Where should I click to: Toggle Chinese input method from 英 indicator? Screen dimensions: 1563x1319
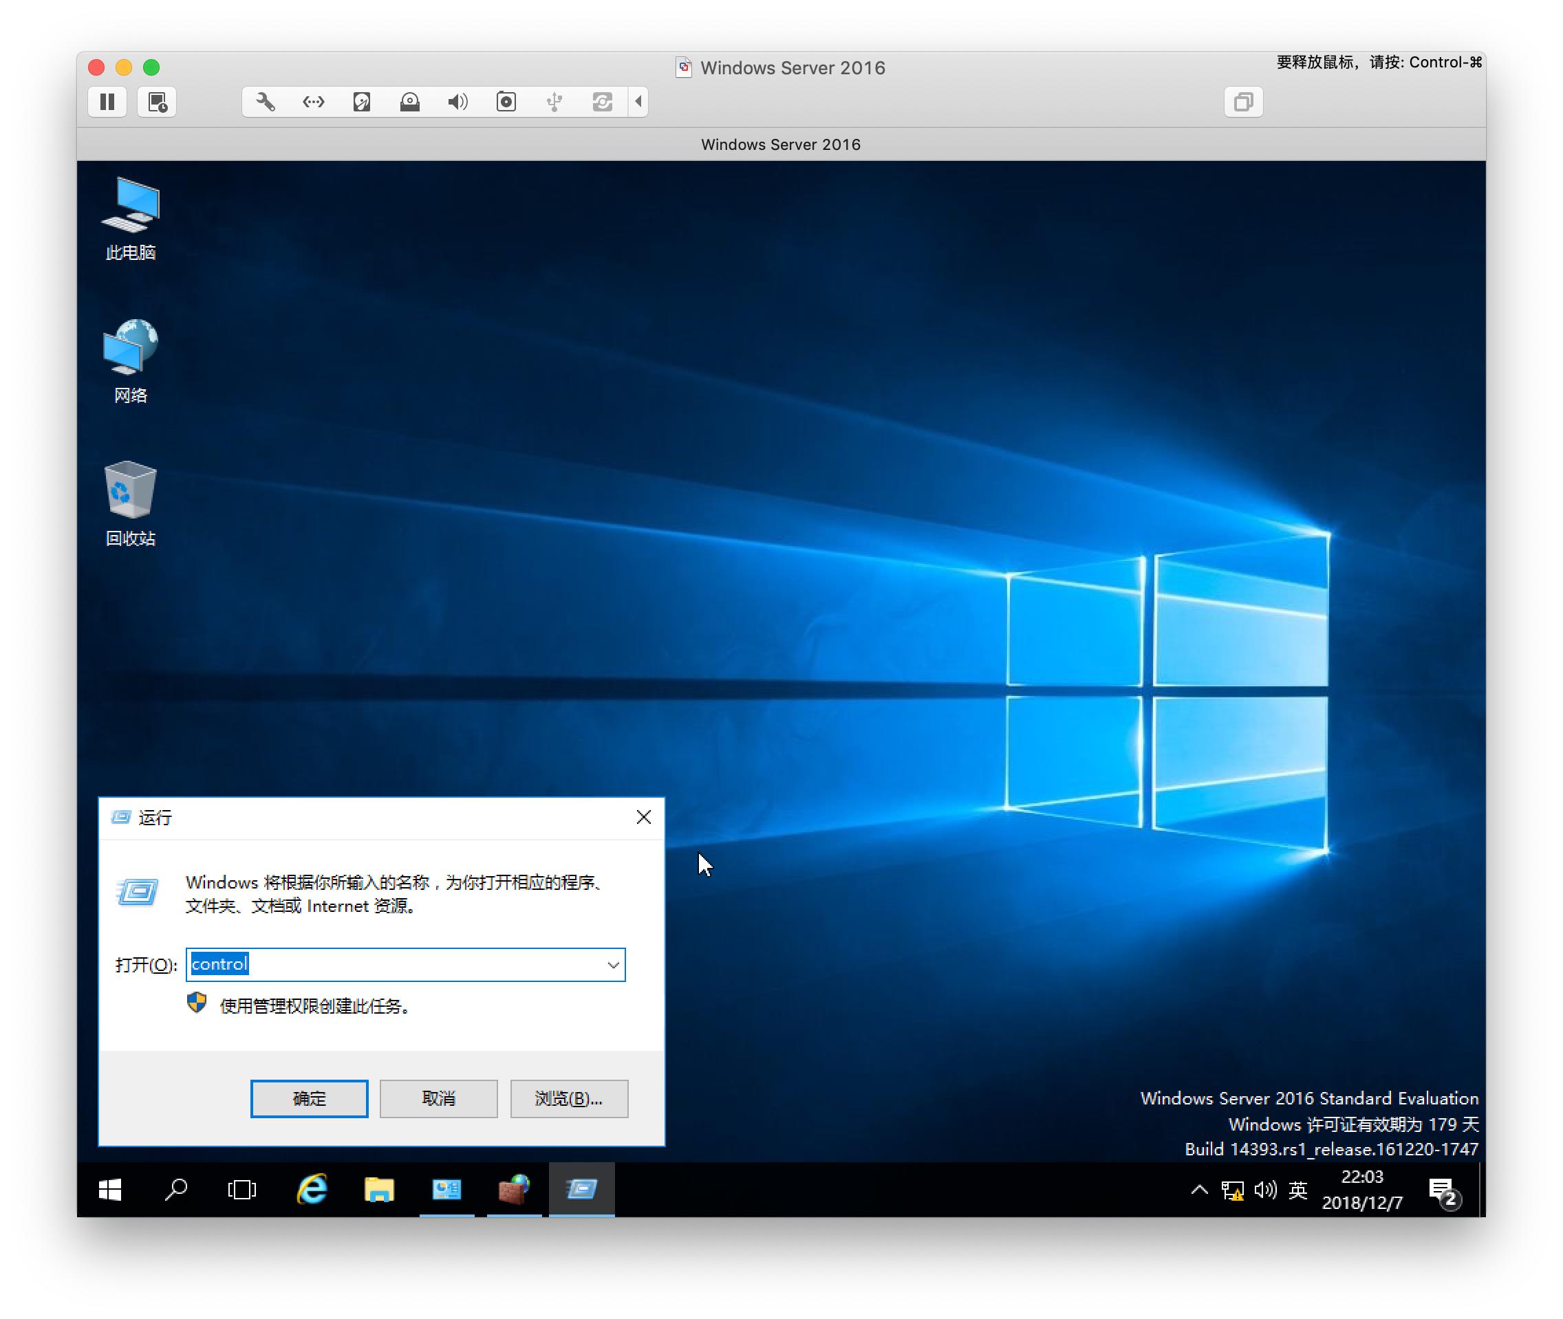[1298, 1190]
